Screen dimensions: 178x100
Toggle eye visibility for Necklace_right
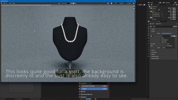click(172, 16)
